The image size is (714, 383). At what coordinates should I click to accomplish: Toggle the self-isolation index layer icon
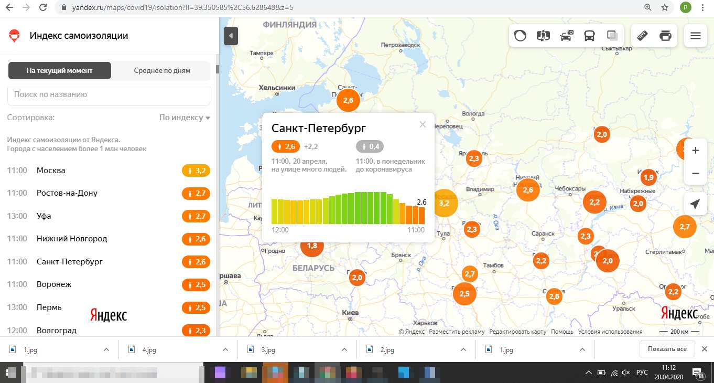[x=520, y=36]
